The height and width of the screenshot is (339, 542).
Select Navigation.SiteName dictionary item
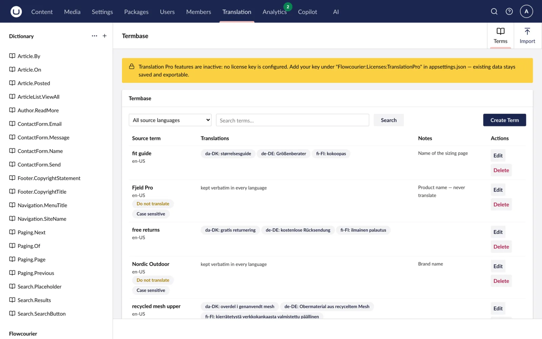pos(42,219)
